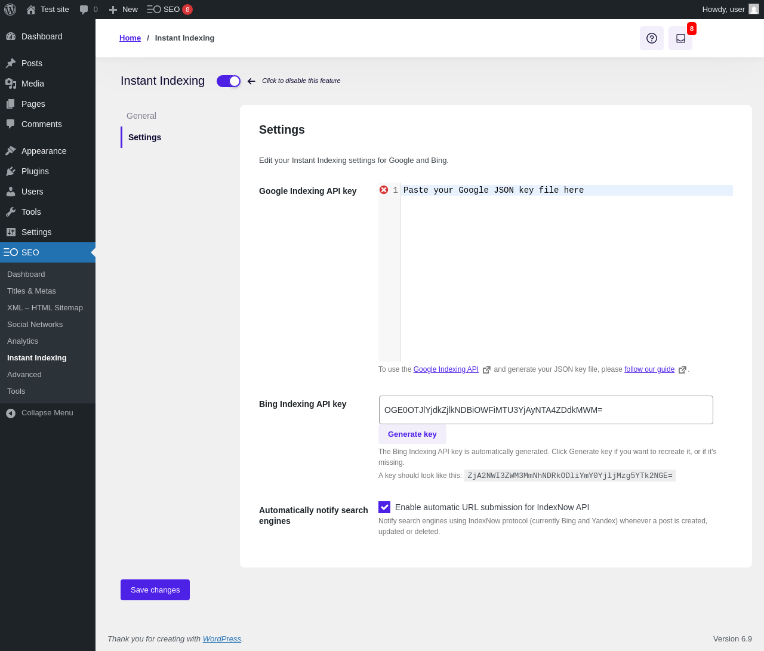
Task: Open the WordPress Settings sidebar menu
Action: [x=48, y=232]
